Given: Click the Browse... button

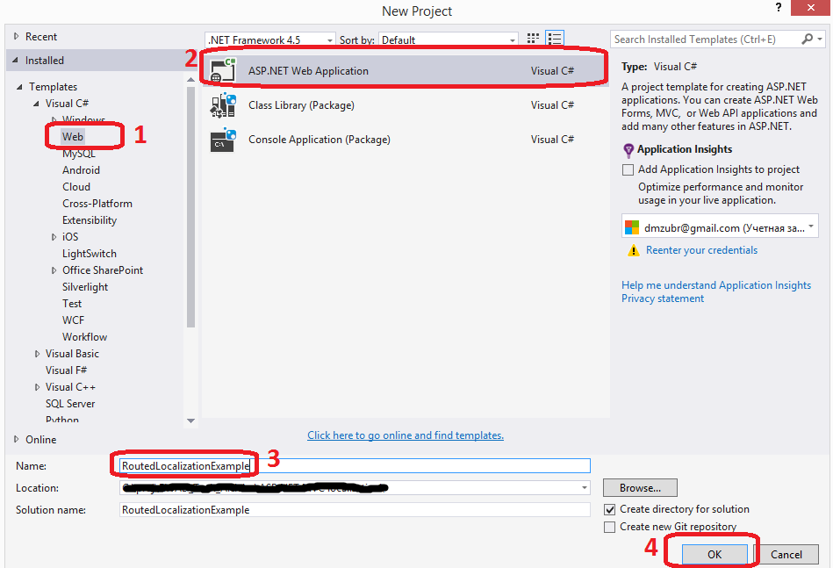Looking at the screenshot, I should click(640, 488).
